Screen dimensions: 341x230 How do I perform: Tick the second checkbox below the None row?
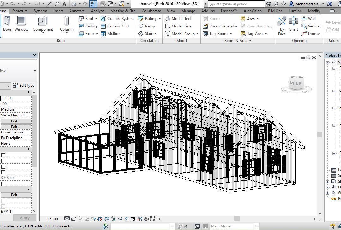[x=3, y=161]
